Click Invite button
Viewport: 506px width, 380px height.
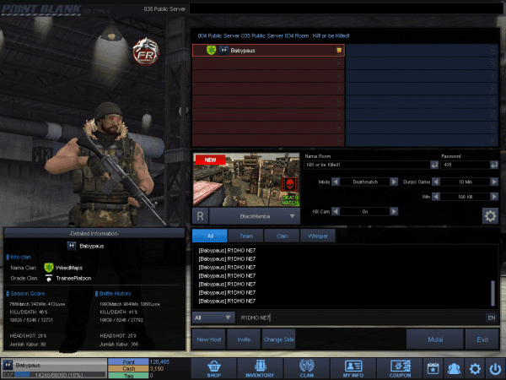tap(244, 339)
